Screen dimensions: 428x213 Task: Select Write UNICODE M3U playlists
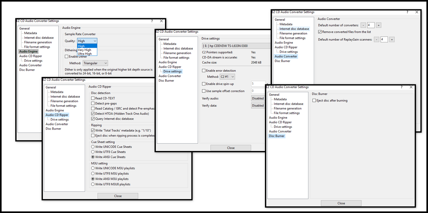[x=93, y=168]
